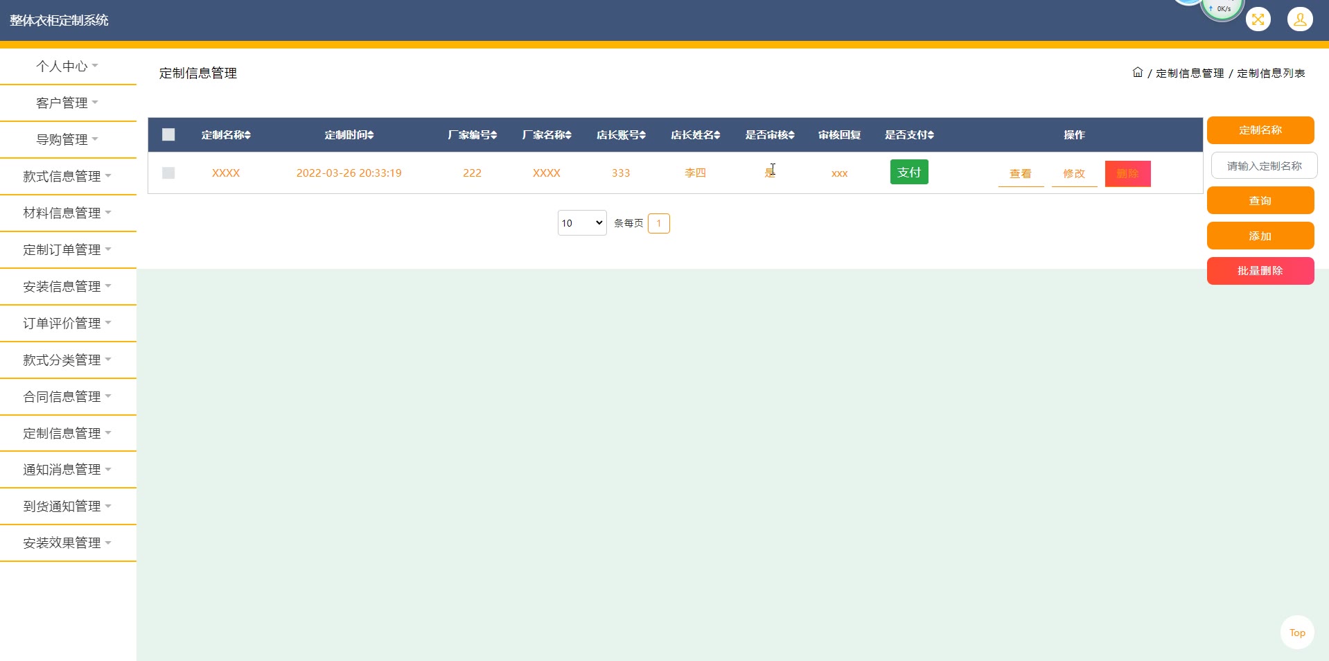Expand 订单评价管理 sidebar menu
The height and width of the screenshot is (661, 1329).
(x=68, y=324)
